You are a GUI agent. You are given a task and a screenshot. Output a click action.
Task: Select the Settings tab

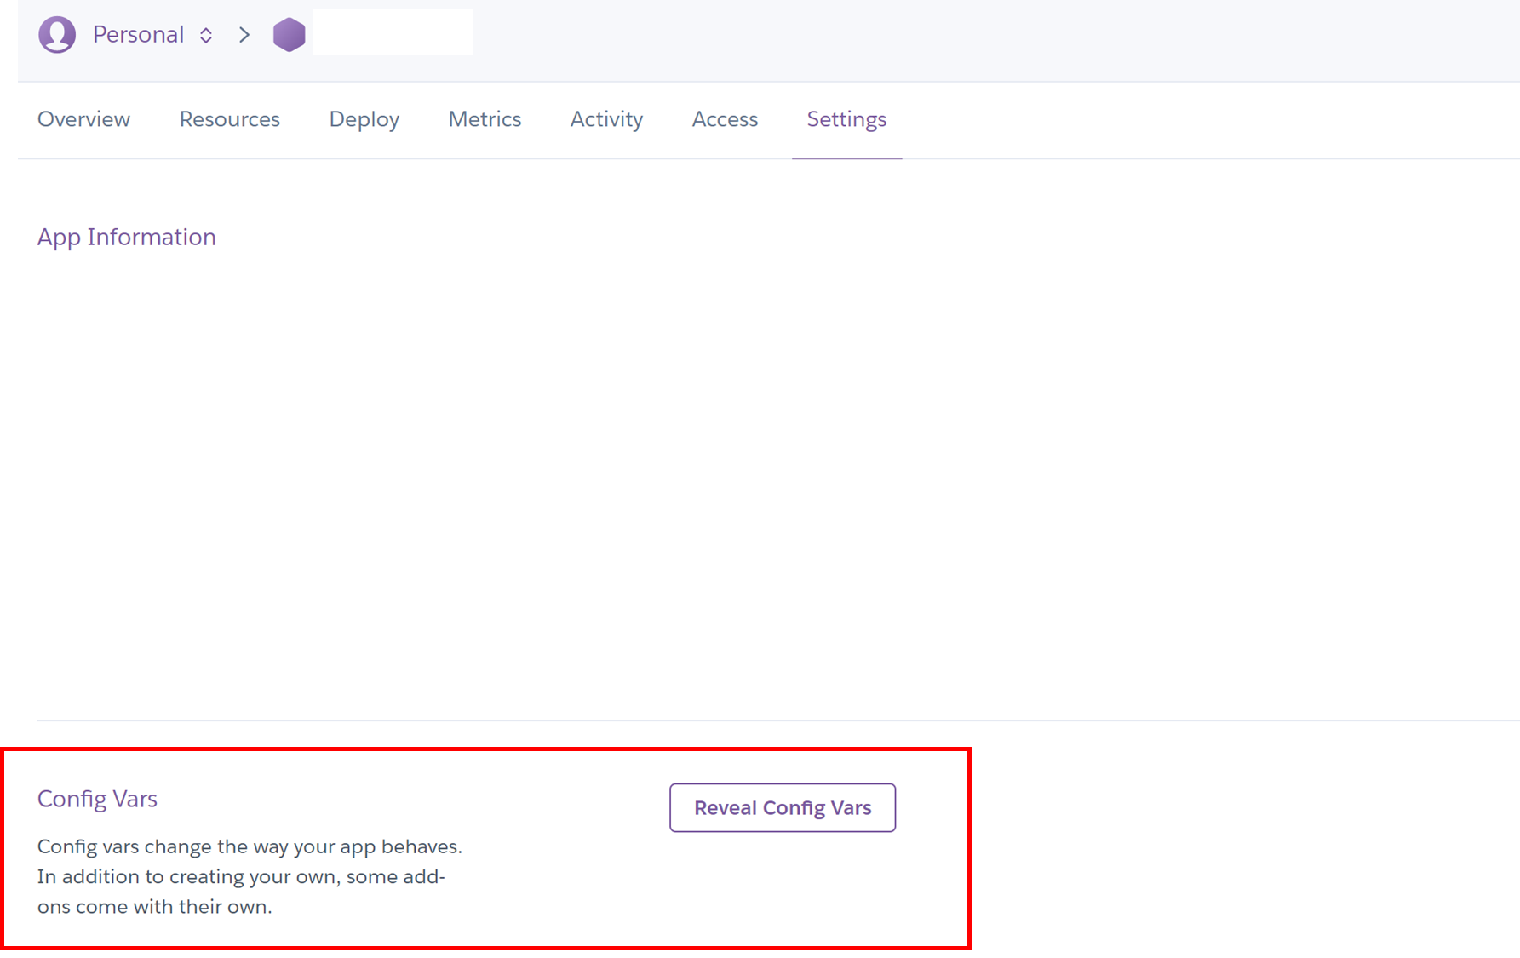click(846, 120)
